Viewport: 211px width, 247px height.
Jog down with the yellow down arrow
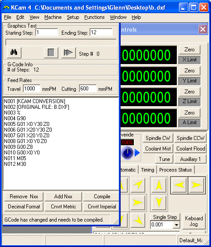click(x=159, y=203)
